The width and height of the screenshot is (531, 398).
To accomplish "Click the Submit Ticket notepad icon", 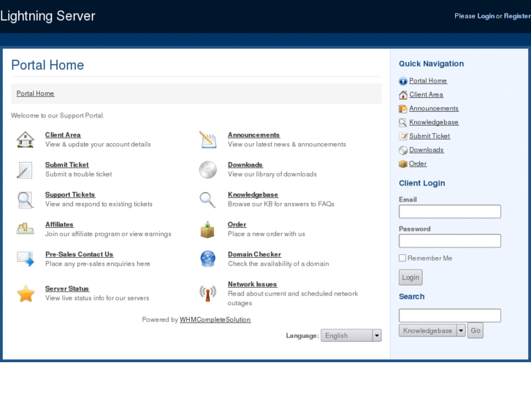I will (26, 170).
